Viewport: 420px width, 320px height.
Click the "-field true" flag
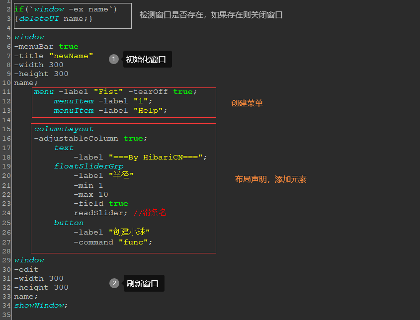click(x=101, y=204)
